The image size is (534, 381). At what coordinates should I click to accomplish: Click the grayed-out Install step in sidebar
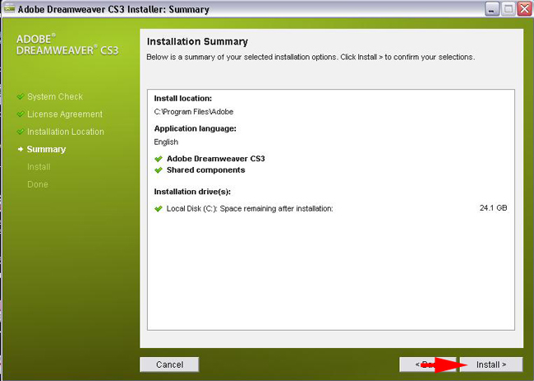(39, 167)
